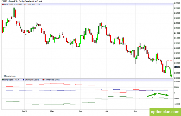Click the 'Apr 19' date axis label
The width and height of the screenshot is (181, 116).
click(25, 111)
